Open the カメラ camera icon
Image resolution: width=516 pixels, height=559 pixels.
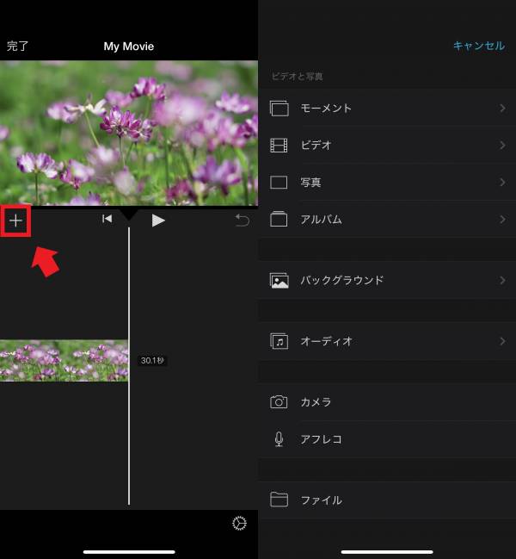coord(279,402)
